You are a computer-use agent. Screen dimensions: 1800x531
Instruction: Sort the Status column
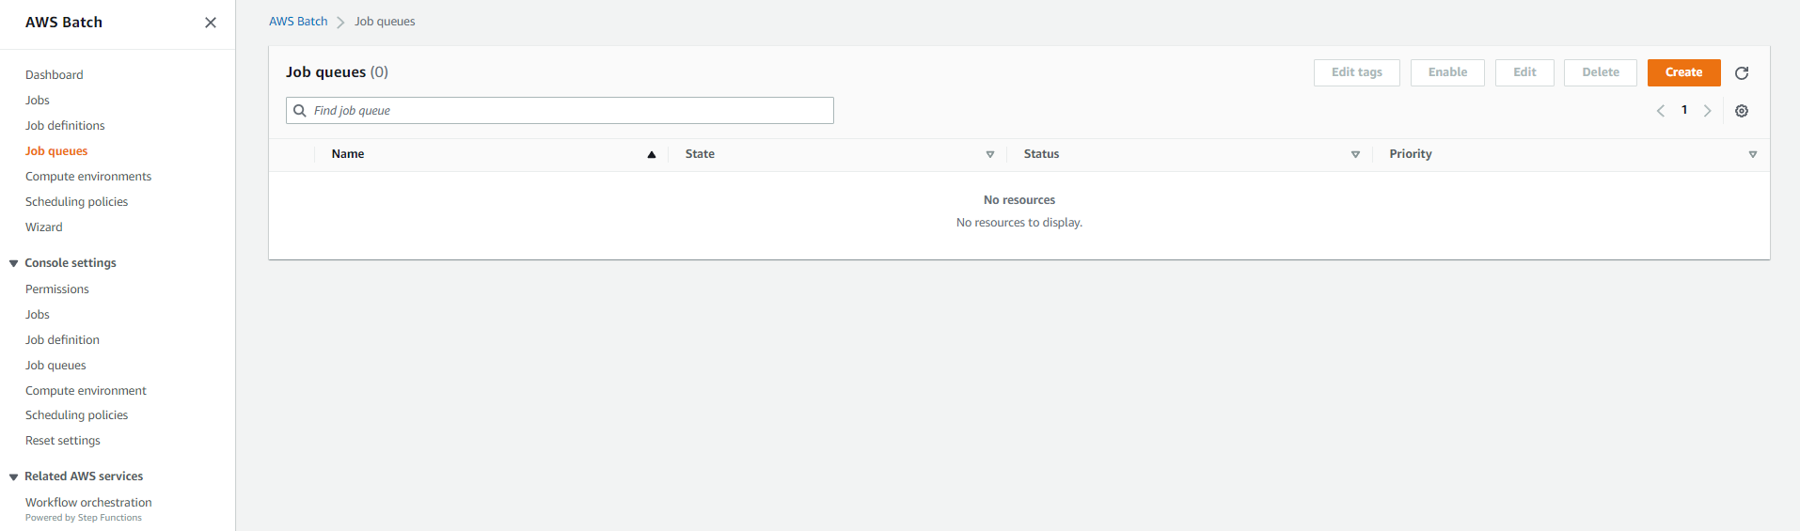coord(1355,155)
